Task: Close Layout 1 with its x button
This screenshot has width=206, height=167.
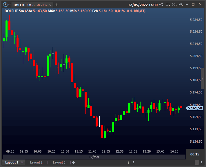Action: tap(22, 162)
